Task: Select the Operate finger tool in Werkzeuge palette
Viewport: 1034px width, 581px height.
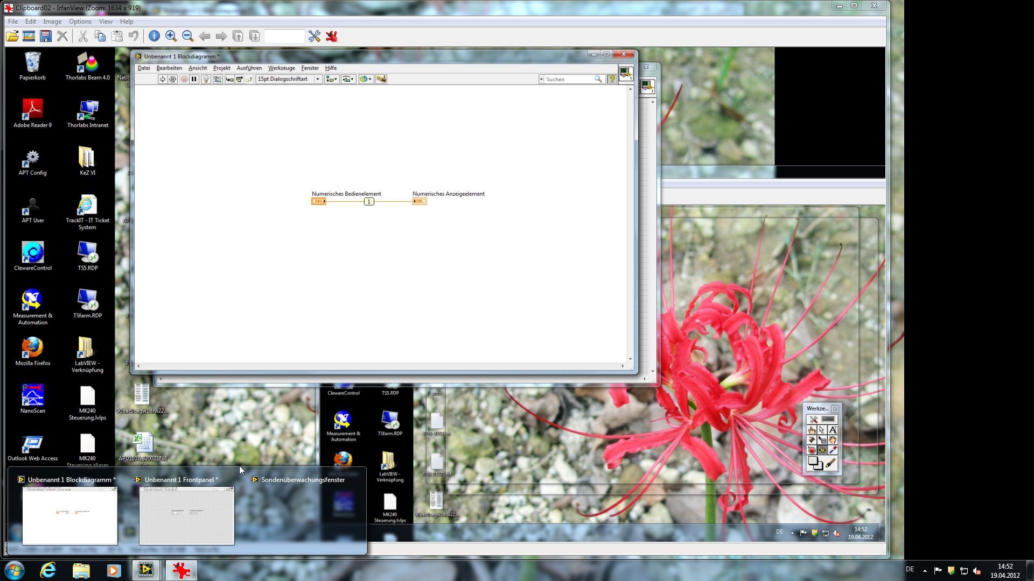Action: click(812, 430)
